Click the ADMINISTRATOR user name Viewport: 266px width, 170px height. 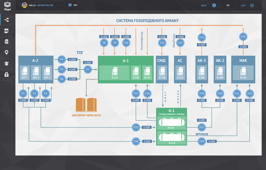45,5
